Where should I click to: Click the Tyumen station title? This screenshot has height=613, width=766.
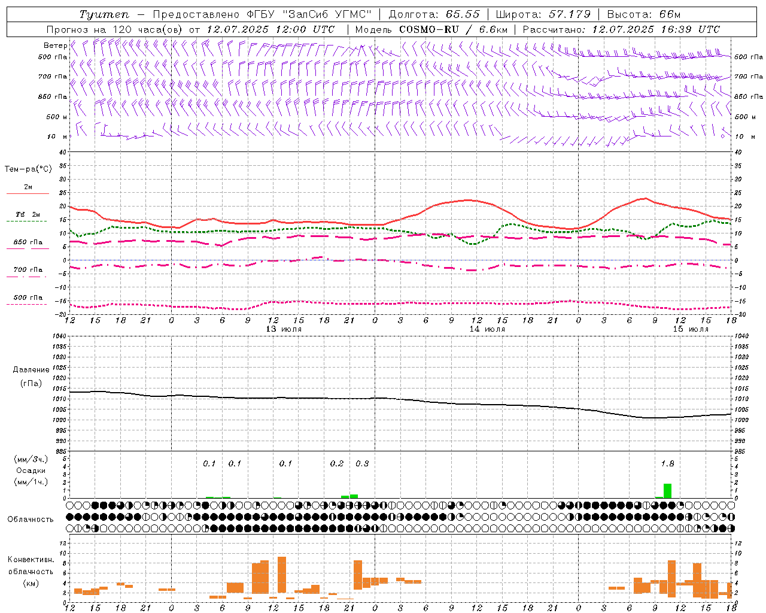coord(104,14)
